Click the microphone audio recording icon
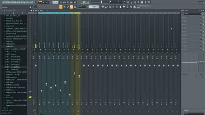Image resolution: width=205 pixels, height=115 pixels. [135, 2]
